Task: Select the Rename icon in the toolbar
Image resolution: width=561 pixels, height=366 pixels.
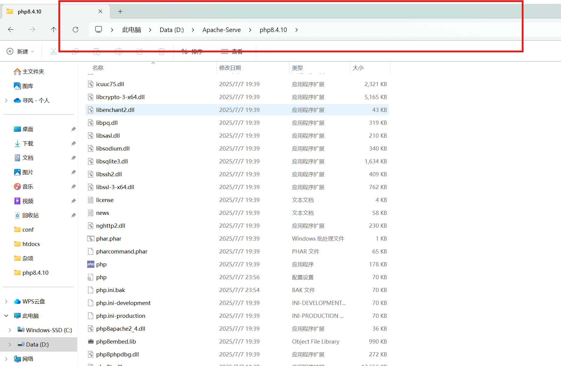Action: pyautogui.click(x=118, y=51)
